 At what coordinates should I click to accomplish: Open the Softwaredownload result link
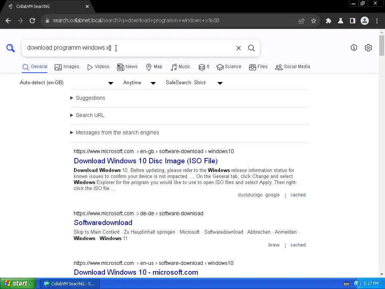pyautogui.click(x=103, y=223)
